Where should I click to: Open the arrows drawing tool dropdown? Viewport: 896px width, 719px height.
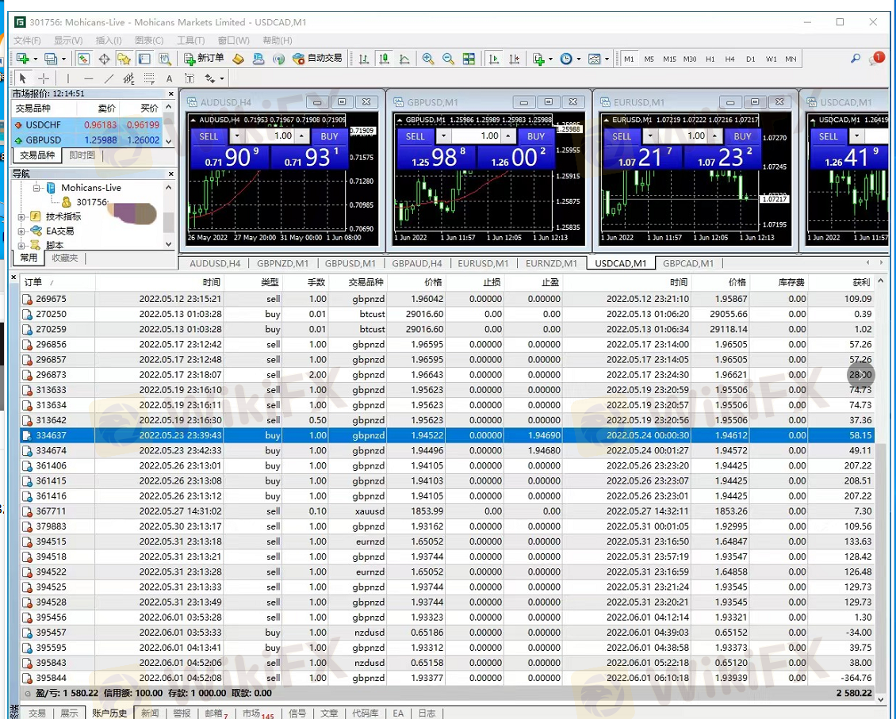[x=222, y=78]
